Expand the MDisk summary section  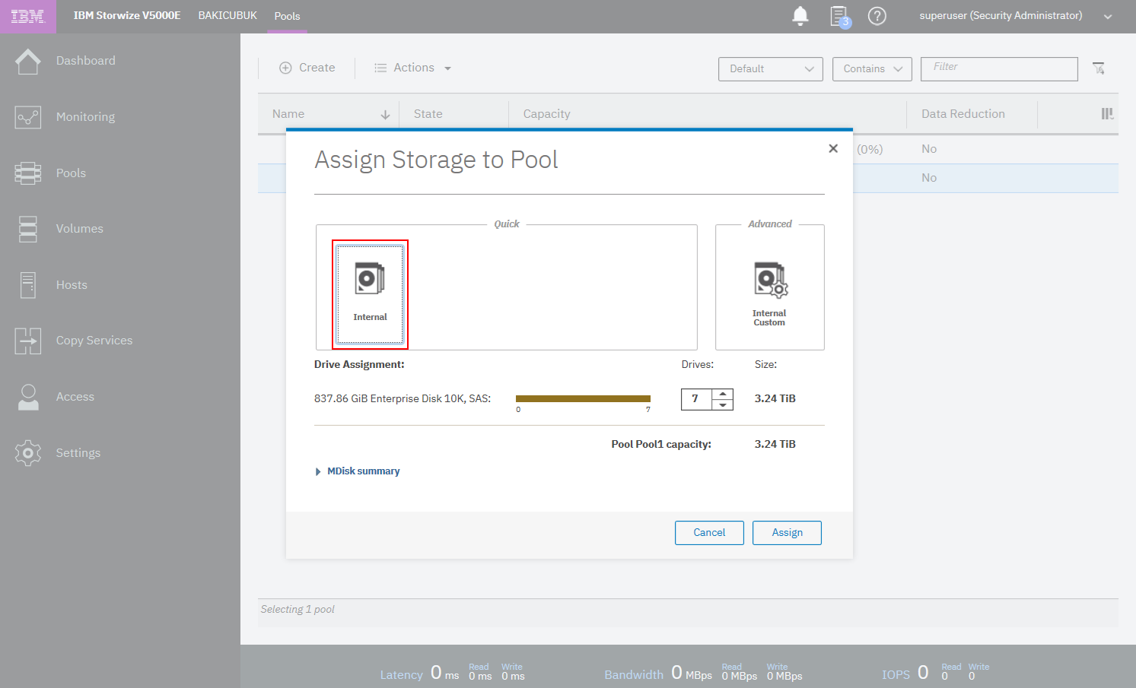[357, 471]
